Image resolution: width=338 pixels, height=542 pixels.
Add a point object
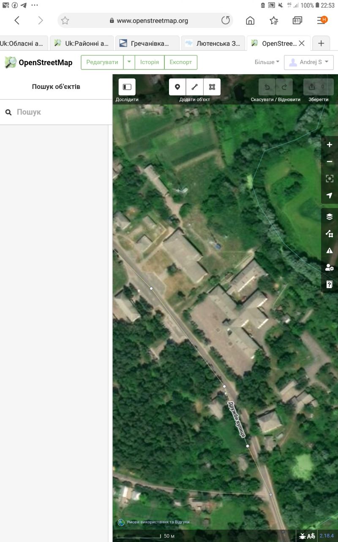(177, 87)
